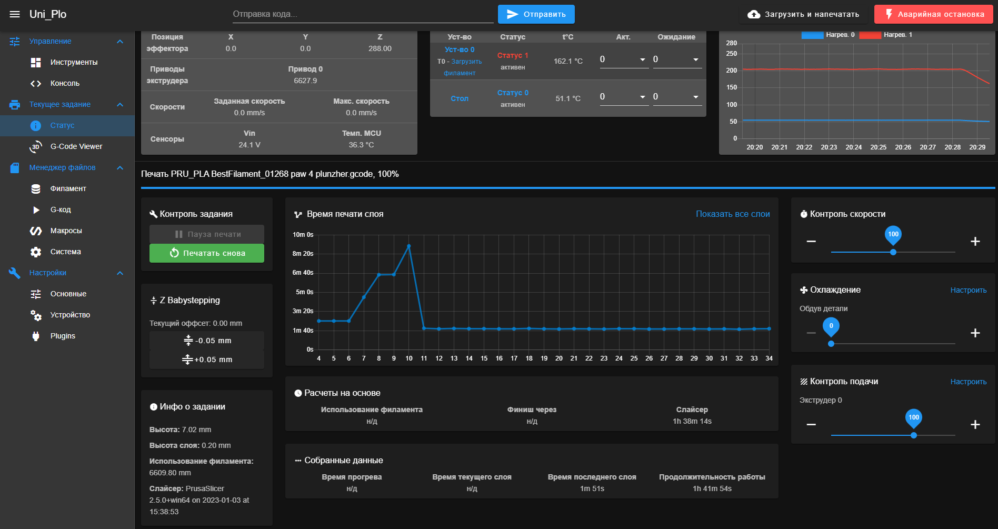The height and width of the screenshot is (529, 998).
Task: Click the Стол bed link
Action: click(x=460, y=98)
